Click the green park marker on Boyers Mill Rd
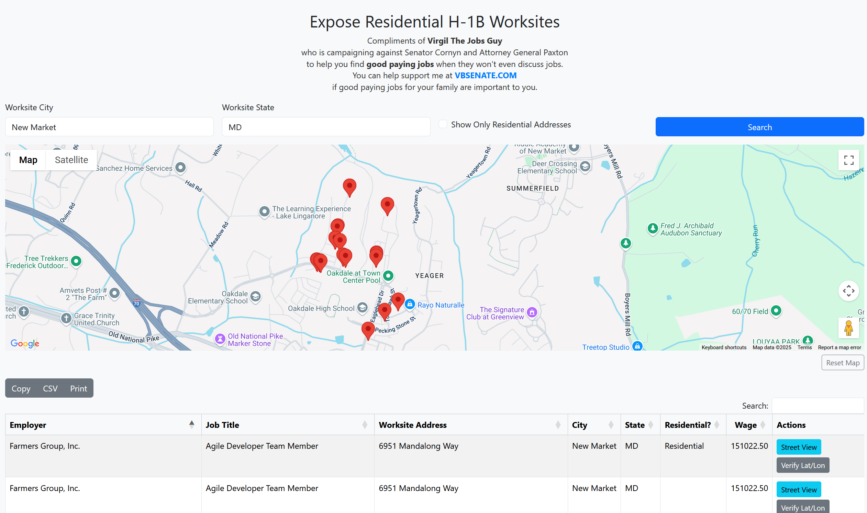Viewport: 867px width, 513px height. tap(625, 243)
